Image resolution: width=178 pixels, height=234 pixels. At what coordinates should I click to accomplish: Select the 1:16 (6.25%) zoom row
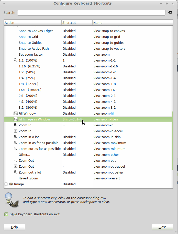[x=88, y=66]
